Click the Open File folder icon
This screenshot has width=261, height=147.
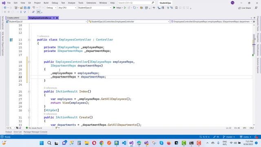point(21,8)
